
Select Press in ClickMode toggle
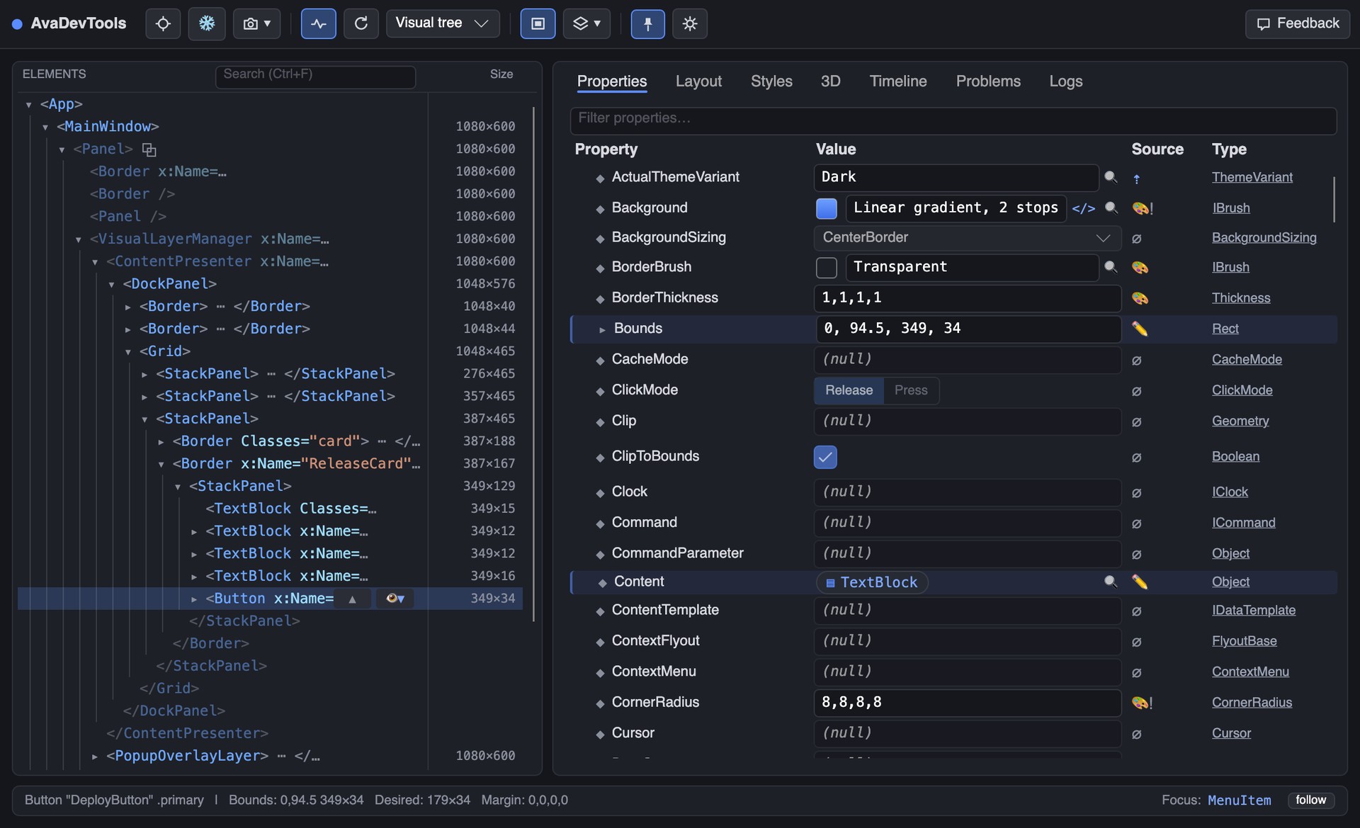pyautogui.click(x=911, y=390)
